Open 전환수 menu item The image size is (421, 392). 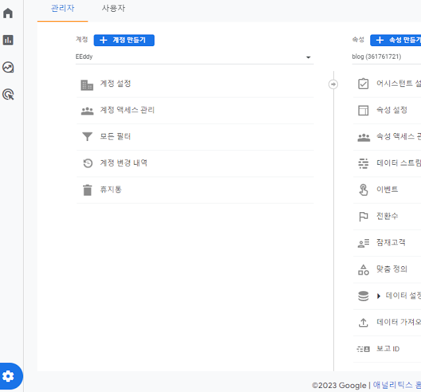[387, 216]
